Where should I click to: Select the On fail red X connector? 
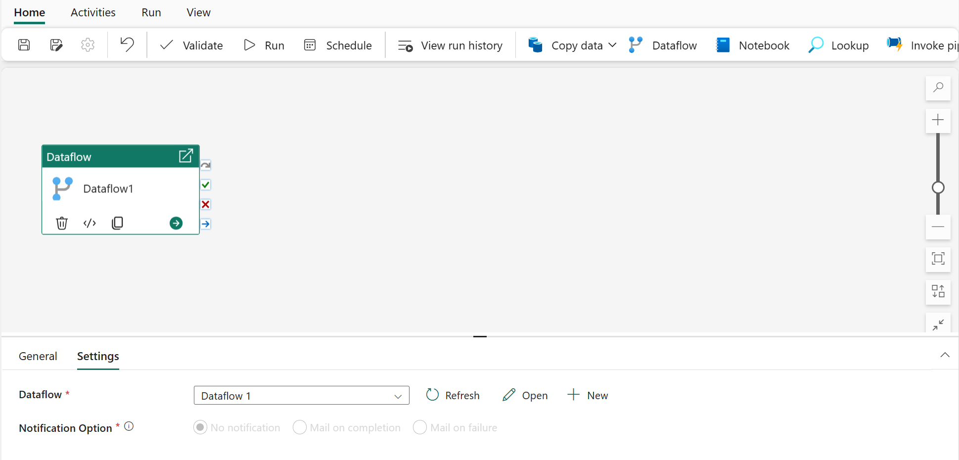[x=206, y=204]
